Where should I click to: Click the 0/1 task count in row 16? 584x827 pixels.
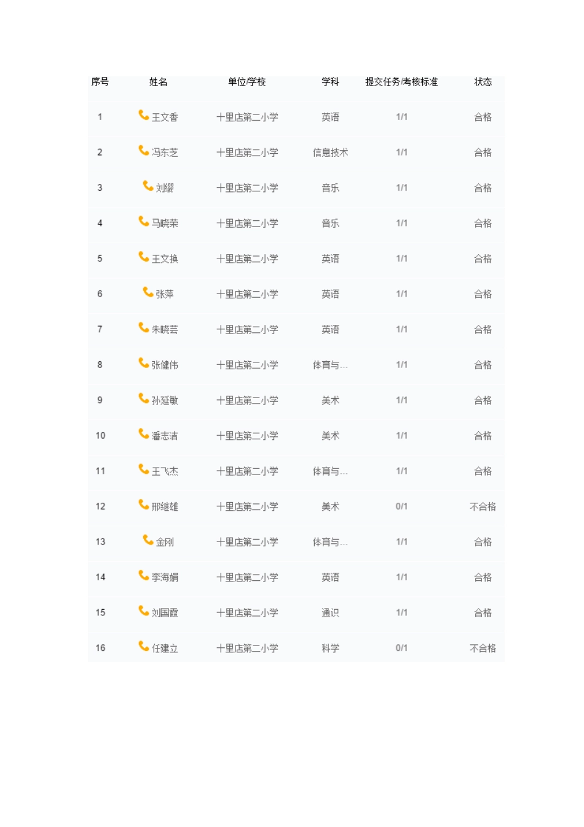tap(401, 648)
